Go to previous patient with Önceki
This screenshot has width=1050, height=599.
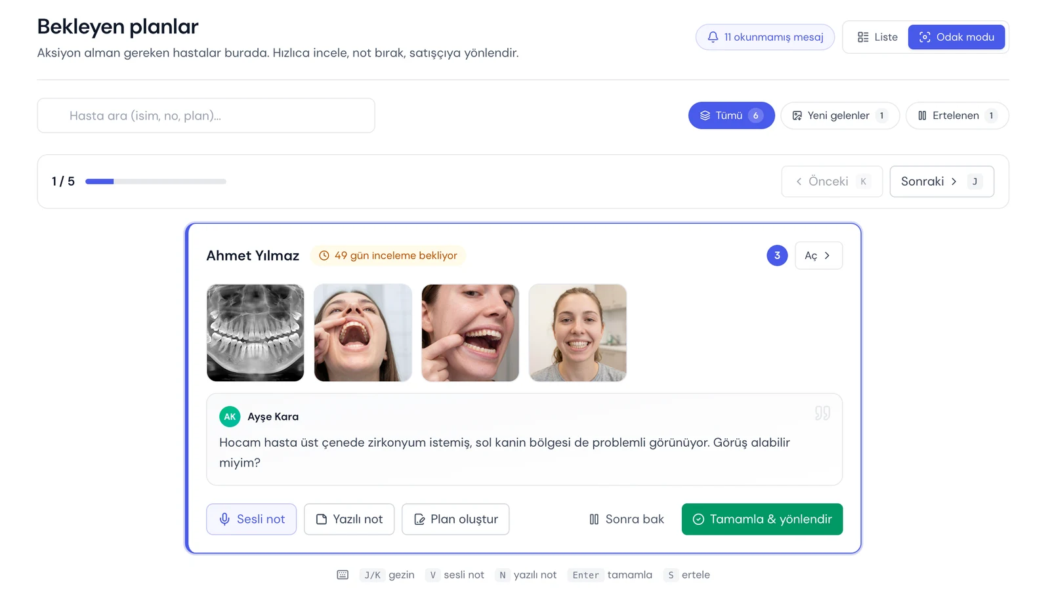(x=831, y=182)
